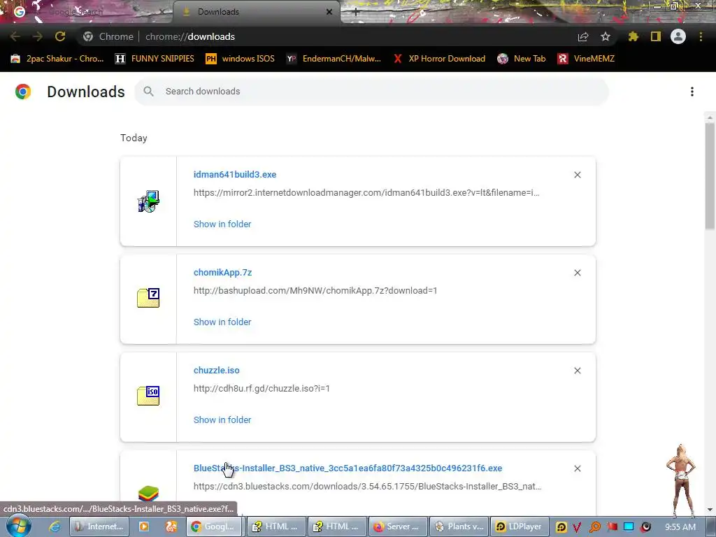This screenshot has height=537, width=716.
Task: Open the idman641build3.exe file link
Action: [x=235, y=174]
